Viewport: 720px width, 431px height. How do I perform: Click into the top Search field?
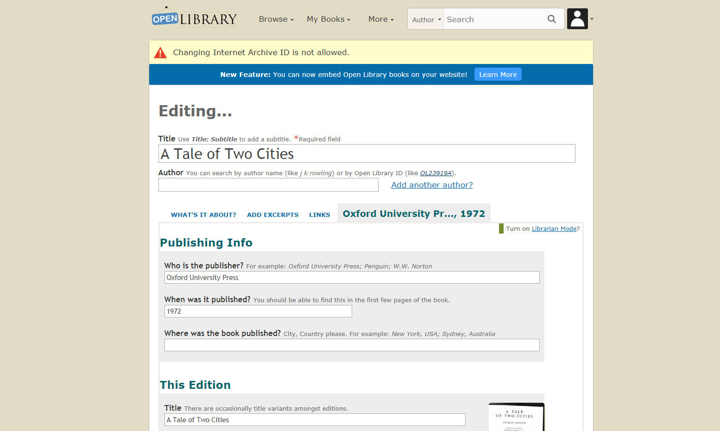point(493,19)
